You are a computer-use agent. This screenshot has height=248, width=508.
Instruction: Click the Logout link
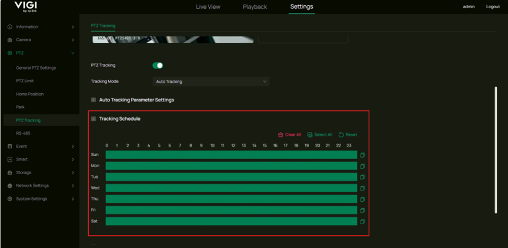pos(493,7)
